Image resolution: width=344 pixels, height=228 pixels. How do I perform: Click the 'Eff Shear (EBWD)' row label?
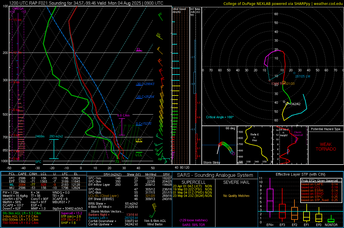click(101, 199)
